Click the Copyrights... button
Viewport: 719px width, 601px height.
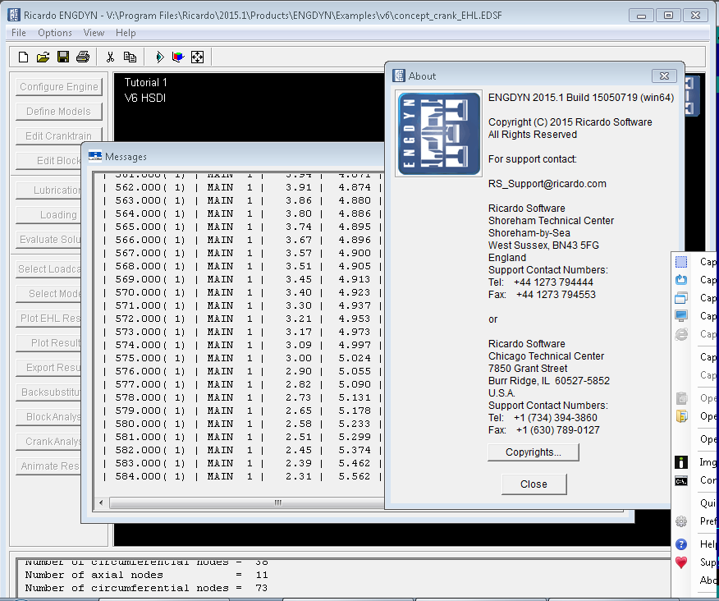coord(534,452)
